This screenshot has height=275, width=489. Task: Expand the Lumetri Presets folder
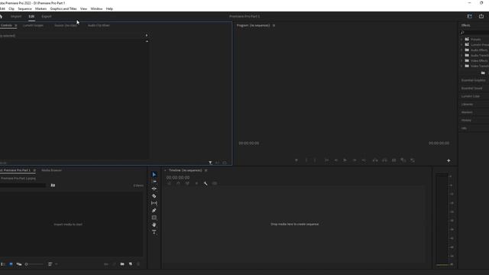pos(461,44)
